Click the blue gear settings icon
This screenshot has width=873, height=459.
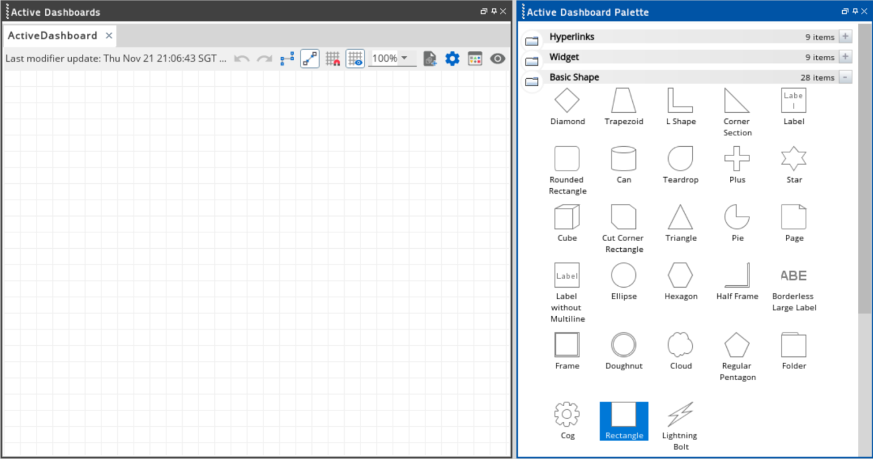point(452,59)
